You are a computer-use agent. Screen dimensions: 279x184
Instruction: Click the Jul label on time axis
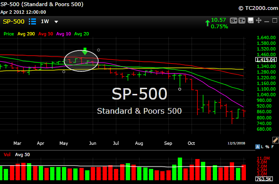(x=116, y=143)
